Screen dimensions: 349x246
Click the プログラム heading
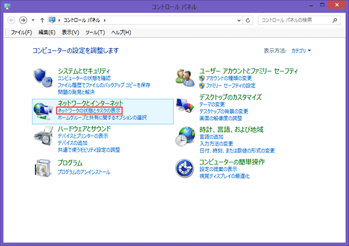[70, 163]
